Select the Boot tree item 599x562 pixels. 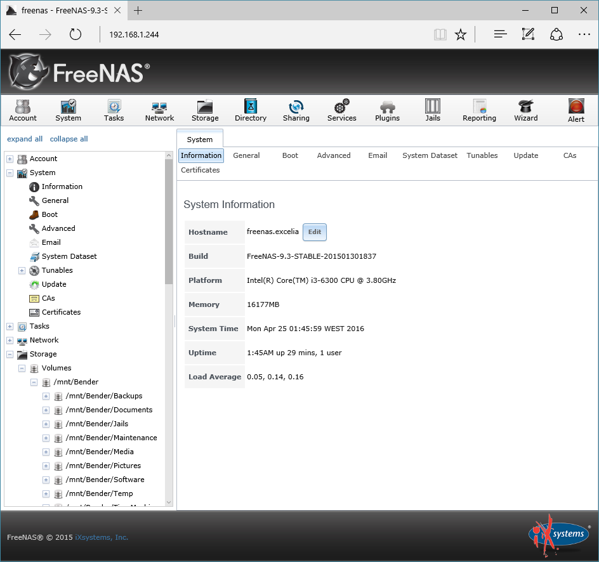tap(49, 214)
